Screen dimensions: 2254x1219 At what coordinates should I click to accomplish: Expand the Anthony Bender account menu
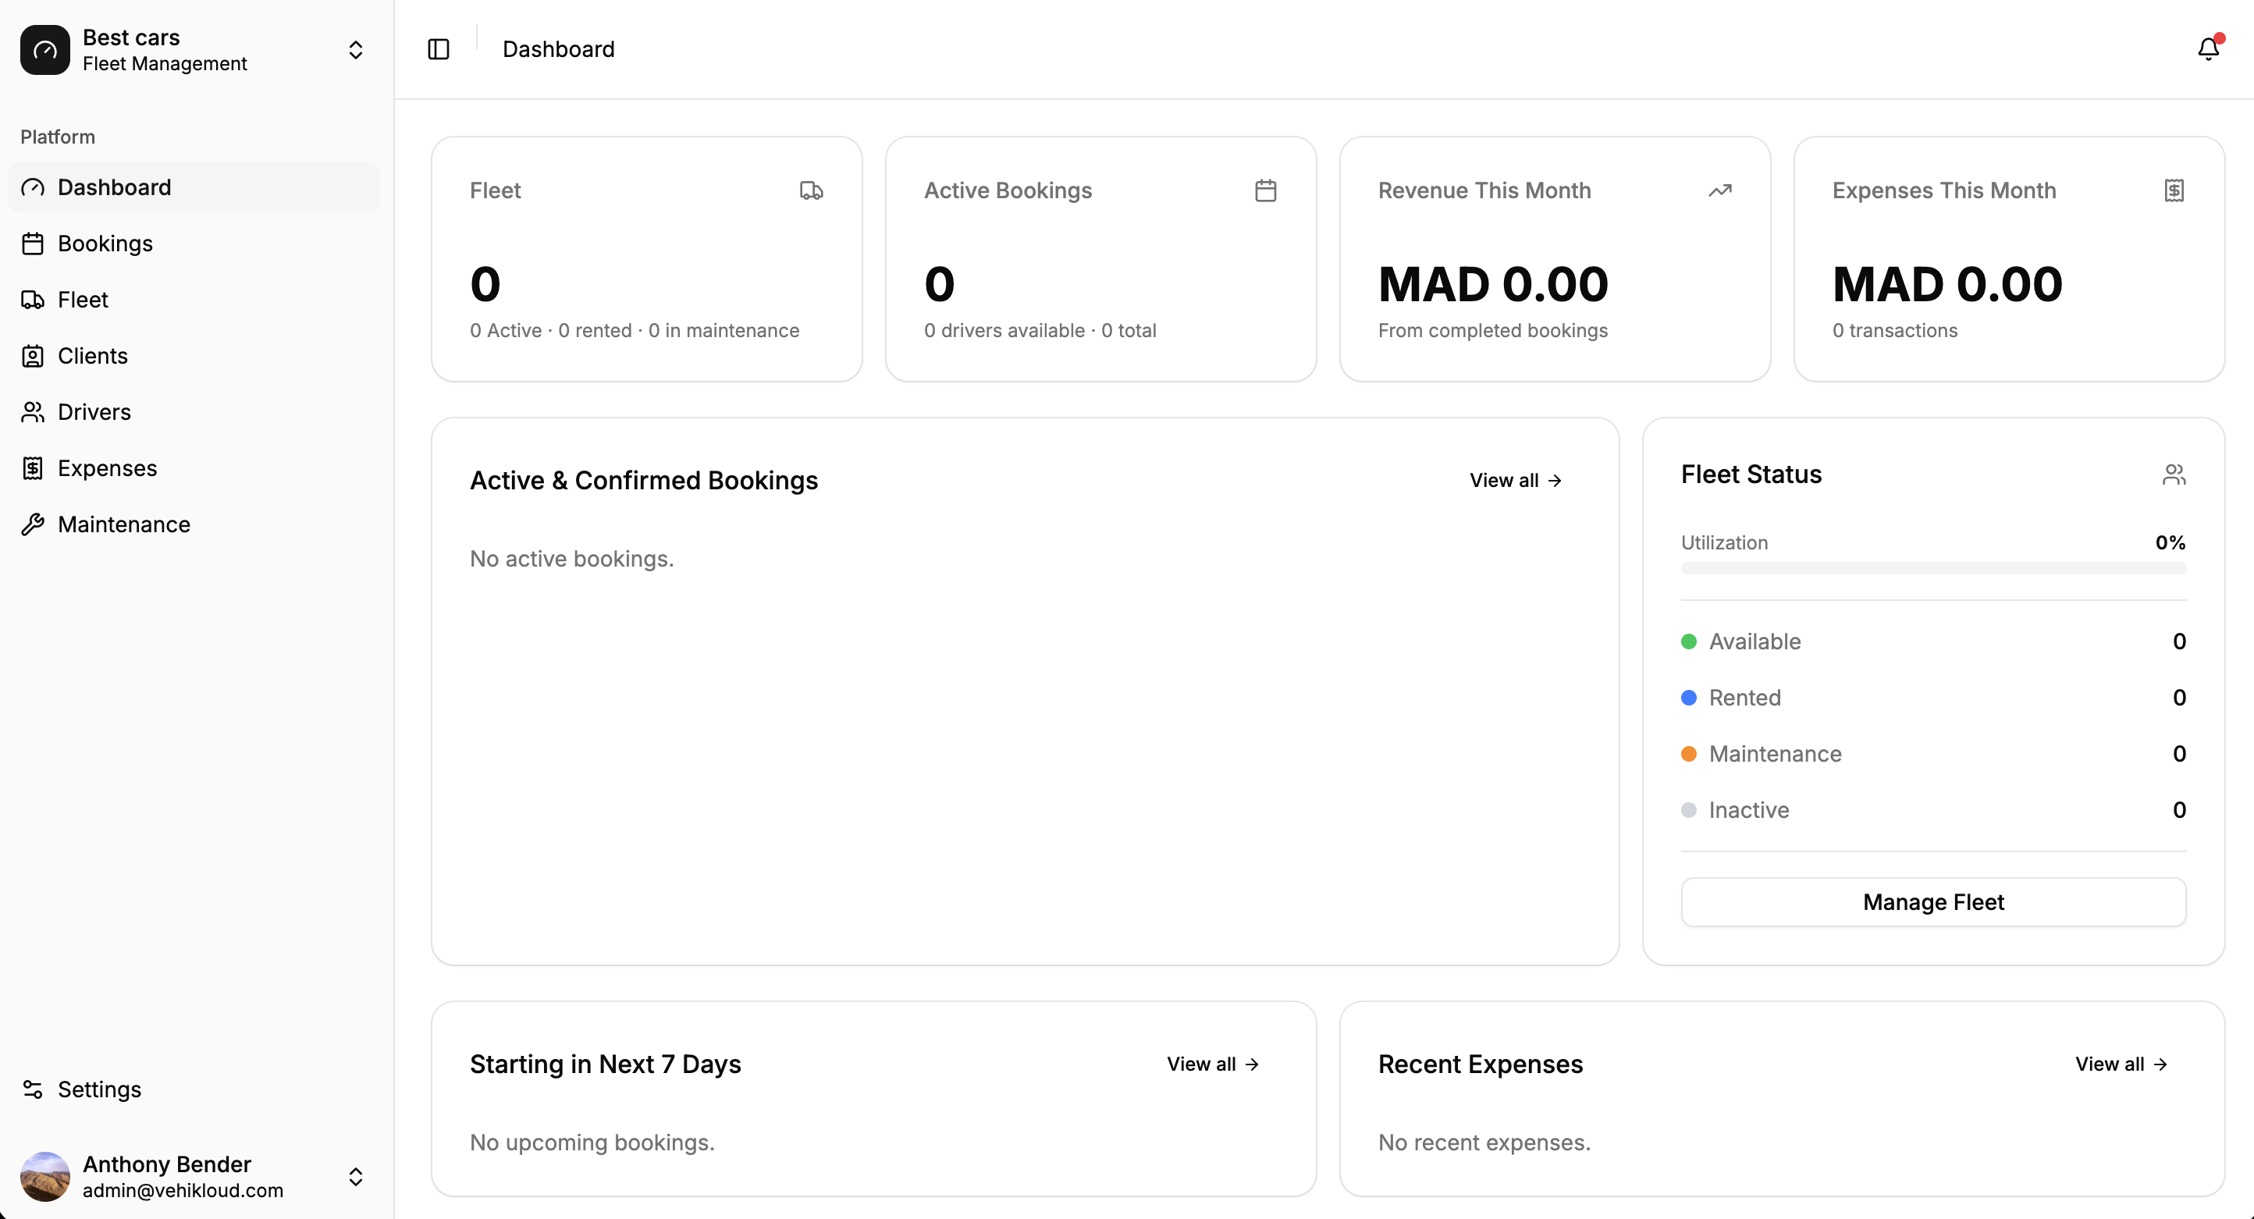coord(355,1176)
